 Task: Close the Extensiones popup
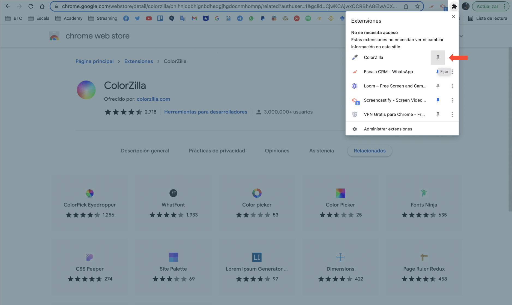click(x=453, y=17)
